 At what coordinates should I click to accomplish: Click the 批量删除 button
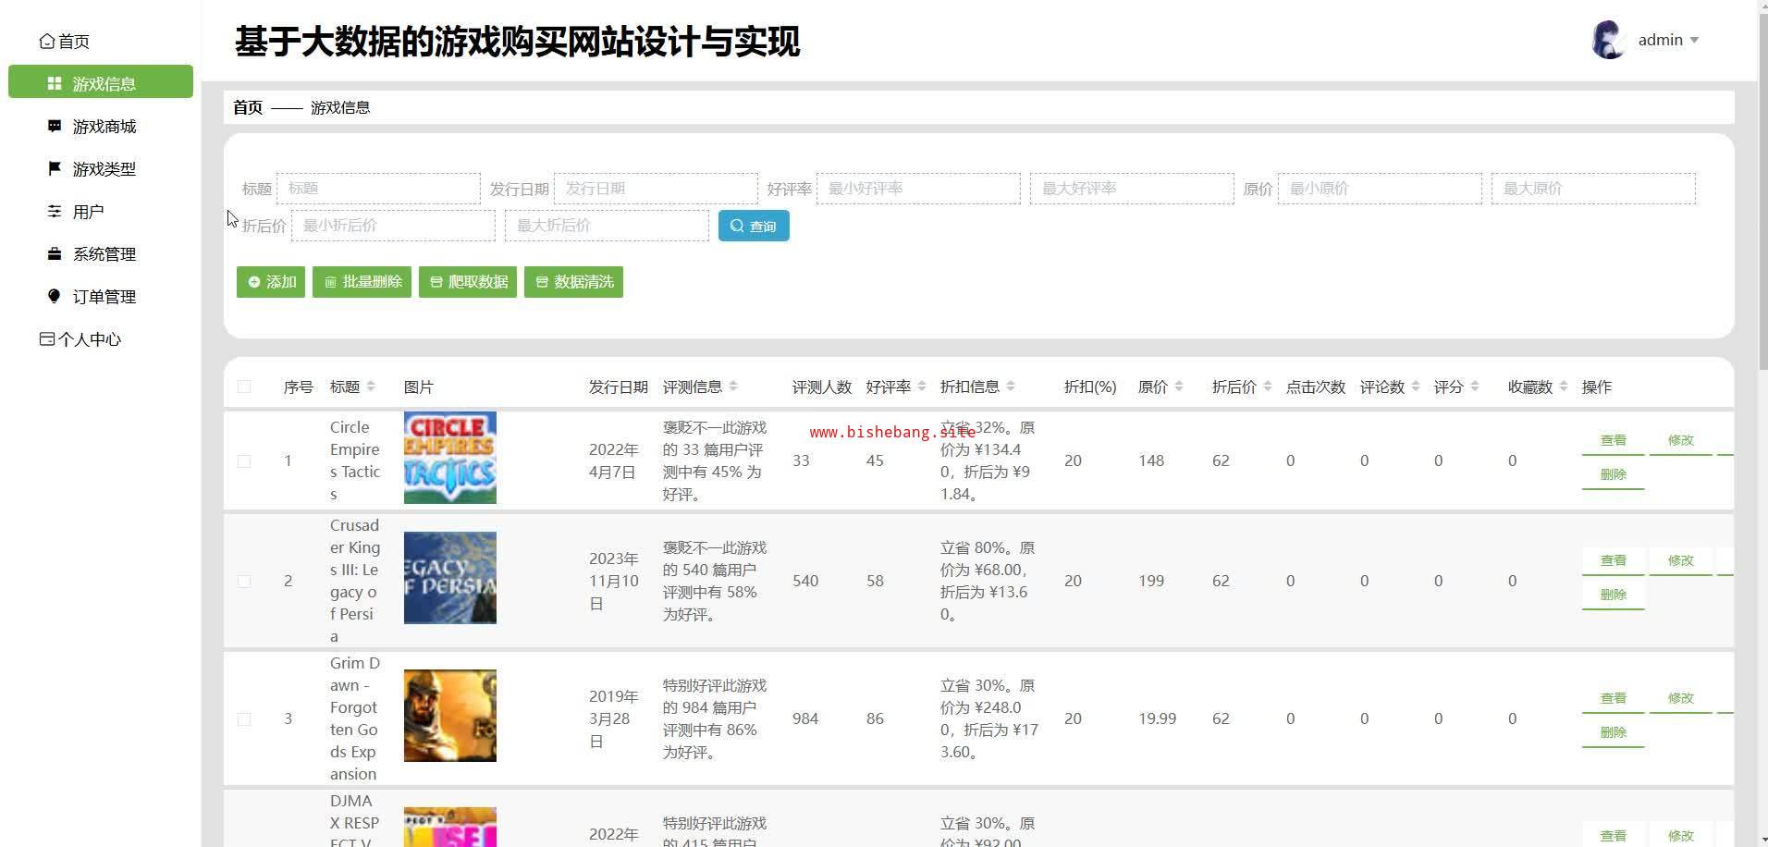[x=362, y=282]
